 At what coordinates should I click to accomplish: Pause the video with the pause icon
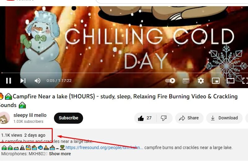tap(9, 81)
